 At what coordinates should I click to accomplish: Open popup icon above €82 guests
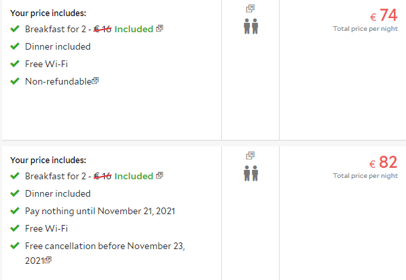click(250, 156)
